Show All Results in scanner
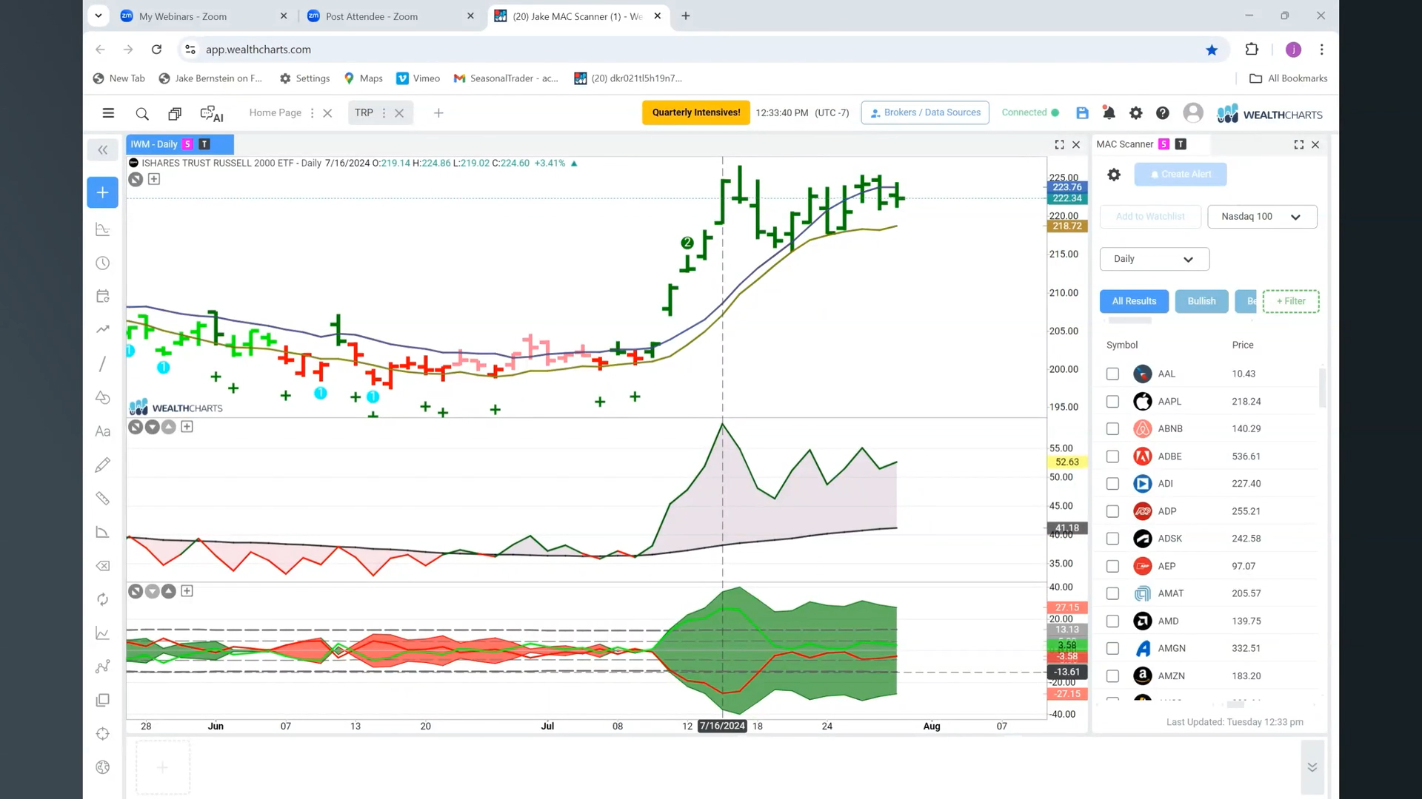Viewport: 1422px width, 799px height. [1134, 301]
